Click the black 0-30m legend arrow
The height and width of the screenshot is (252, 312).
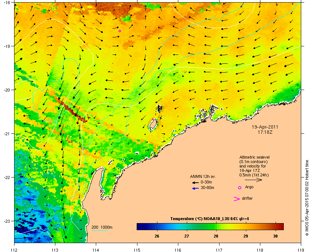(x=195, y=182)
